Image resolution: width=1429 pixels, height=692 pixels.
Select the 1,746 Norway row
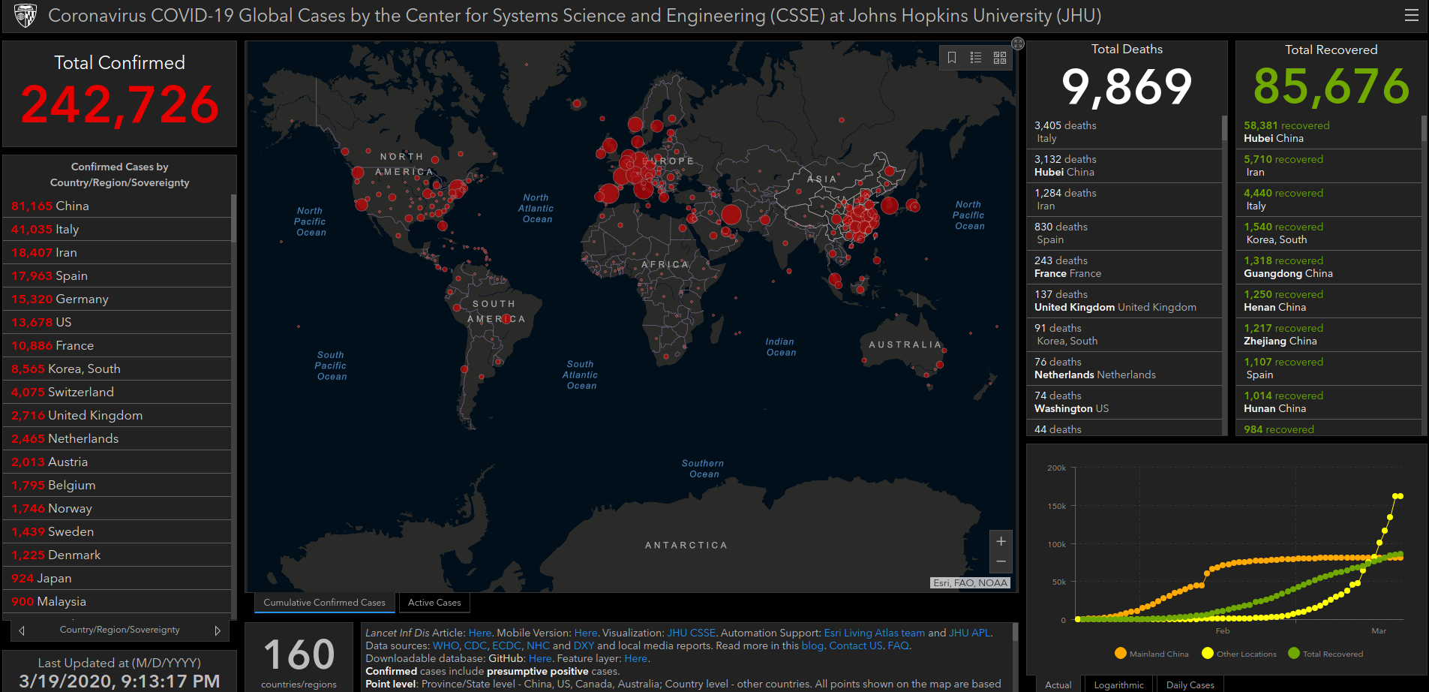(x=117, y=508)
